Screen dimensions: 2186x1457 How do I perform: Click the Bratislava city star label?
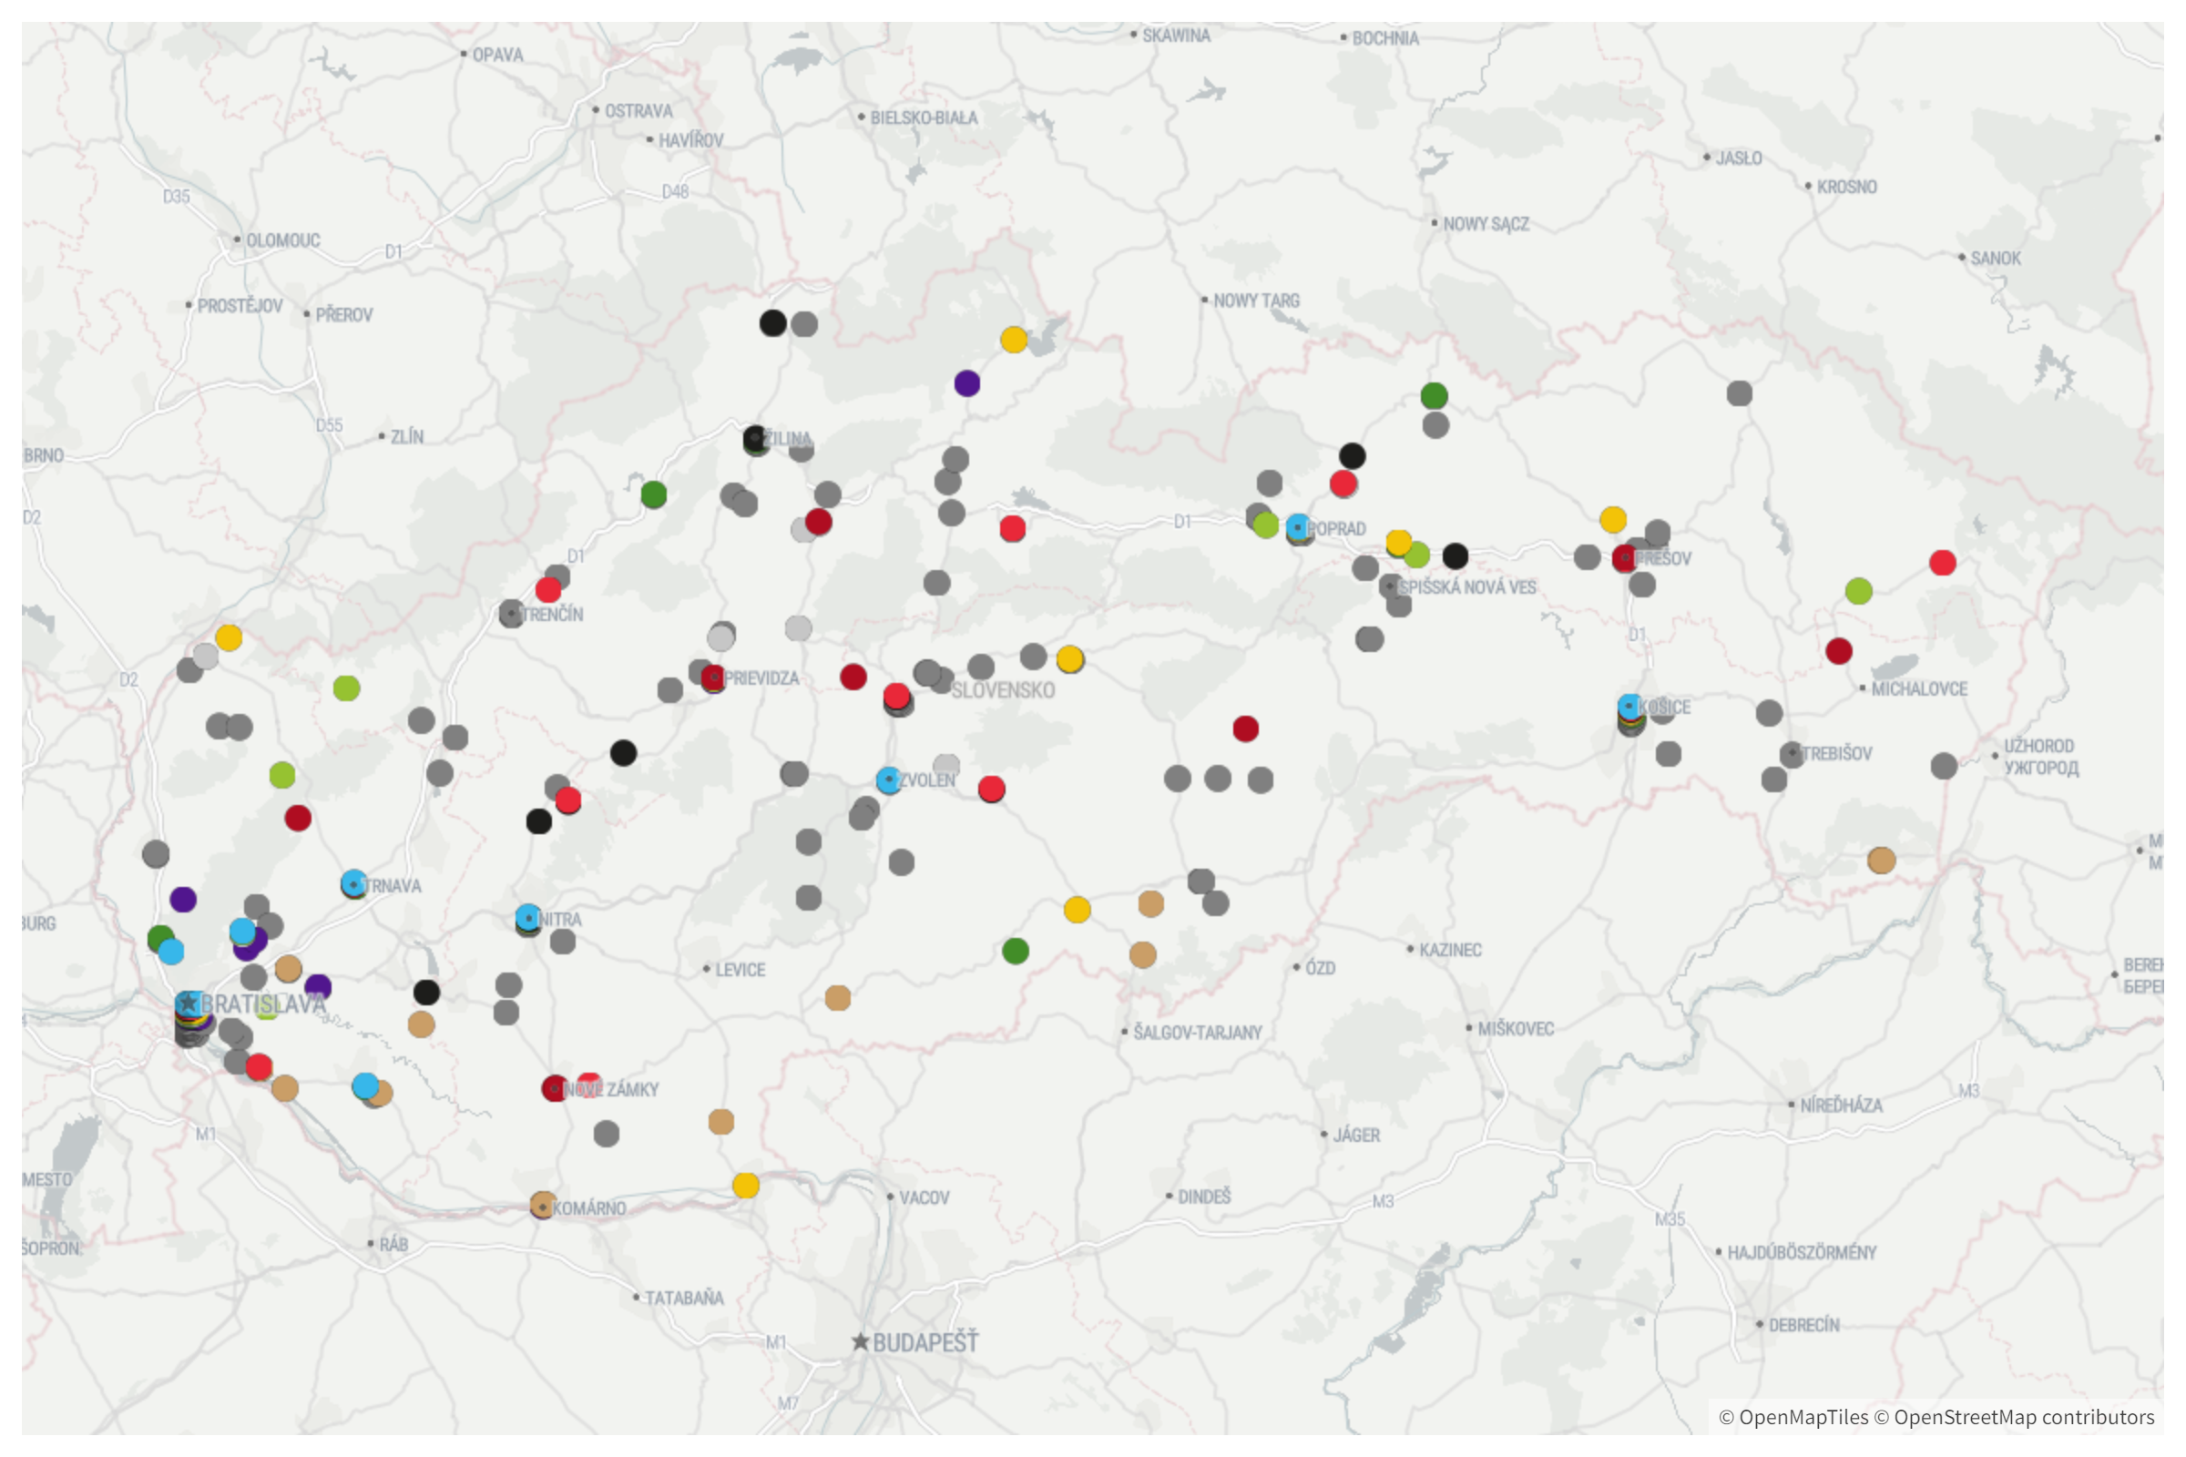(x=189, y=1002)
